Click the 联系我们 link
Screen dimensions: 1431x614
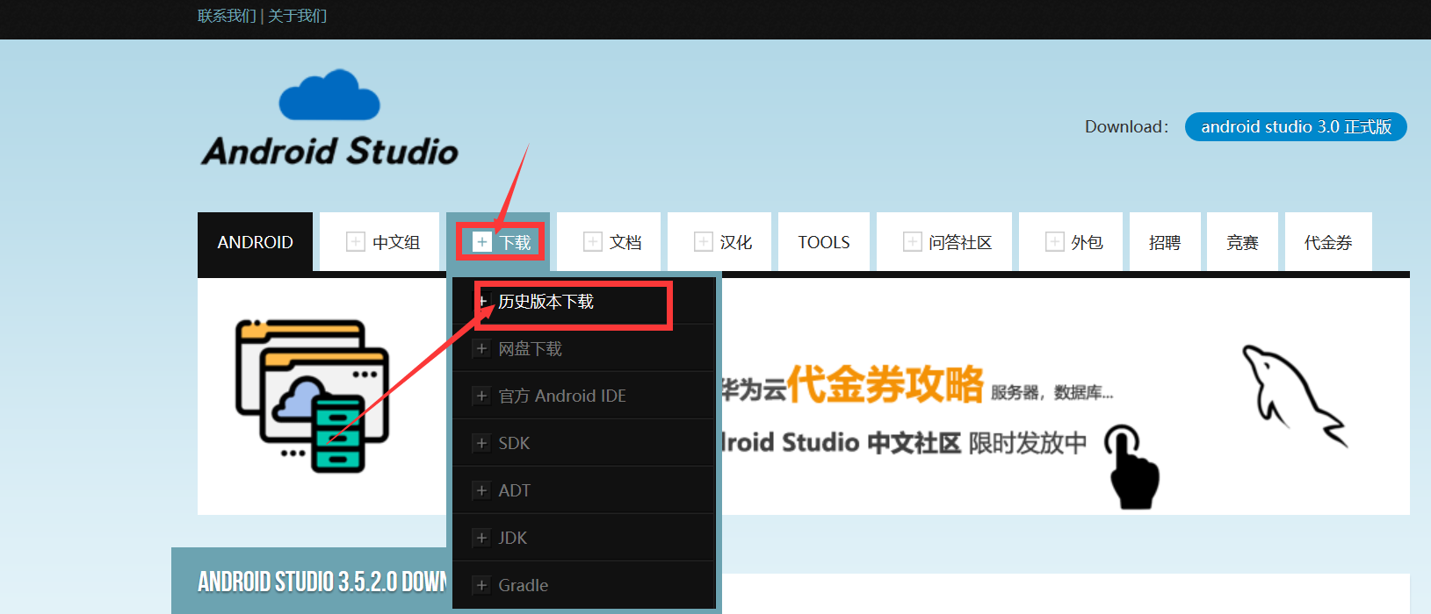pyautogui.click(x=227, y=16)
